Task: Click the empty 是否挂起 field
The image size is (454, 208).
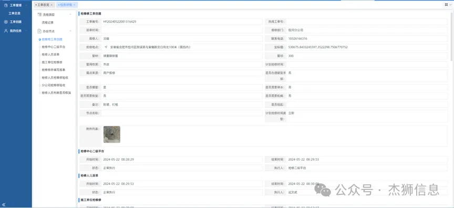Action: [367, 105]
